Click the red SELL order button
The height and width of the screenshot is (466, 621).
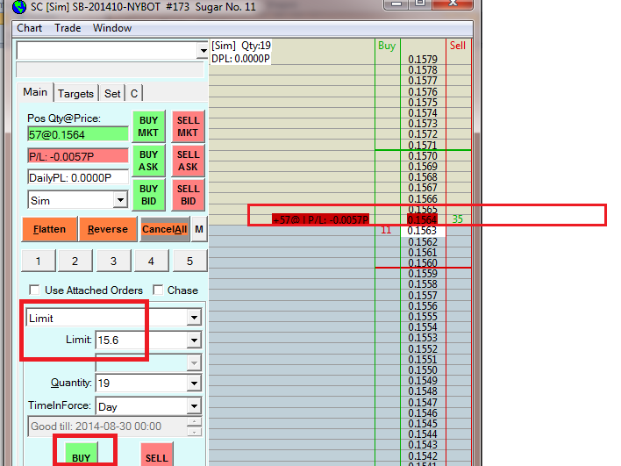[157, 455]
